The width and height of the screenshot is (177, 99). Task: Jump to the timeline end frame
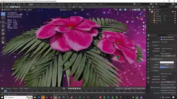[80, 89]
